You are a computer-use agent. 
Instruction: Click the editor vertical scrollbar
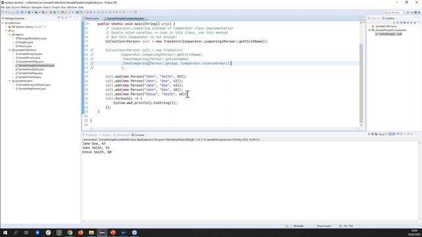click(361, 84)
